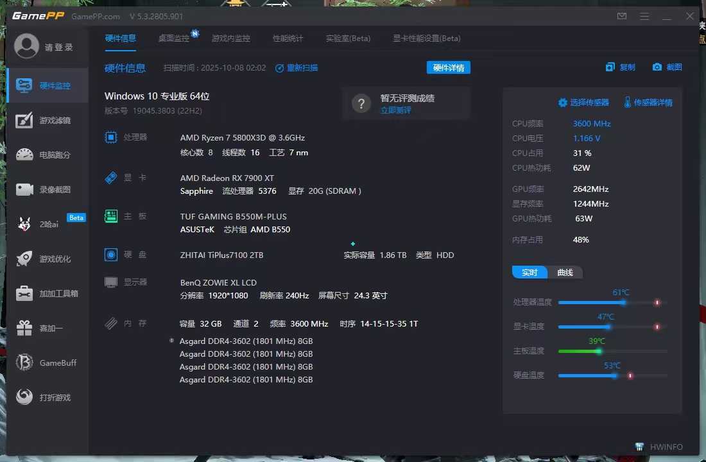Screen dimensions: 706x462
Task: Click 重新扫描 to rescan hardware
Action: click(297, 68)
